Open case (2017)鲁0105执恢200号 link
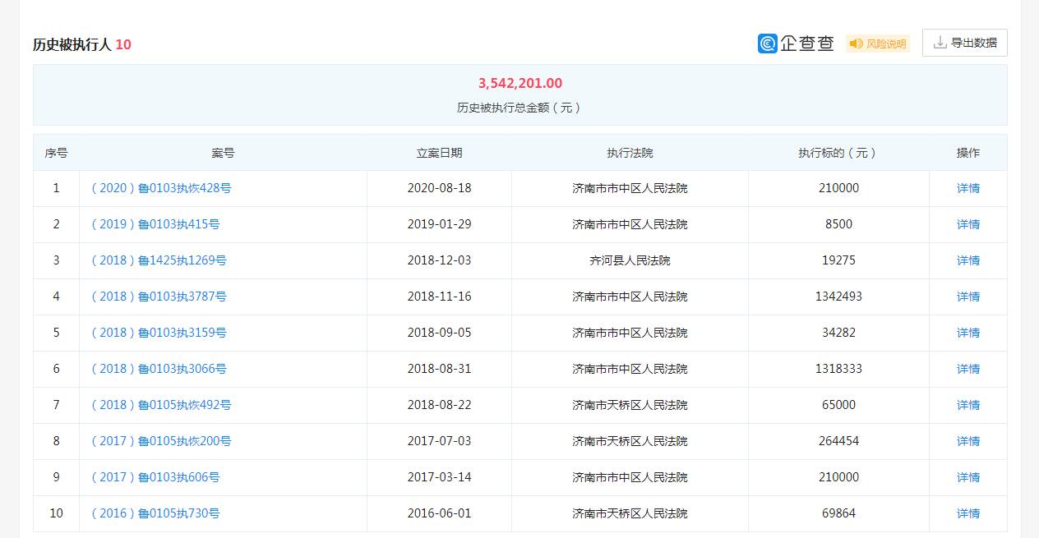The width and height of the screenshot is (1039, 538). tap(161, 441)
